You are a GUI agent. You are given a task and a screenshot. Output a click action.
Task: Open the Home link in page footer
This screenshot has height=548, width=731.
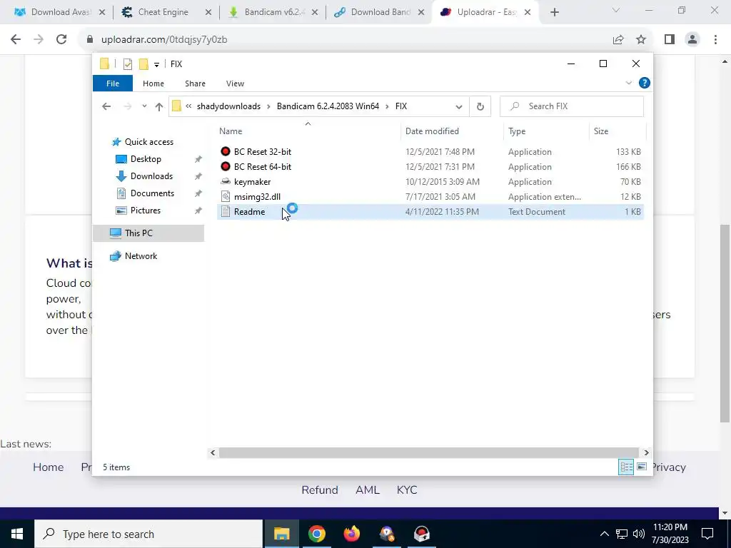[48, 467]
